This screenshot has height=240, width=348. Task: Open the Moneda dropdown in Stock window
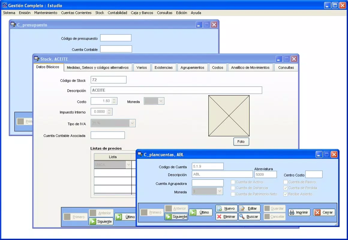[x=161, y=101]
